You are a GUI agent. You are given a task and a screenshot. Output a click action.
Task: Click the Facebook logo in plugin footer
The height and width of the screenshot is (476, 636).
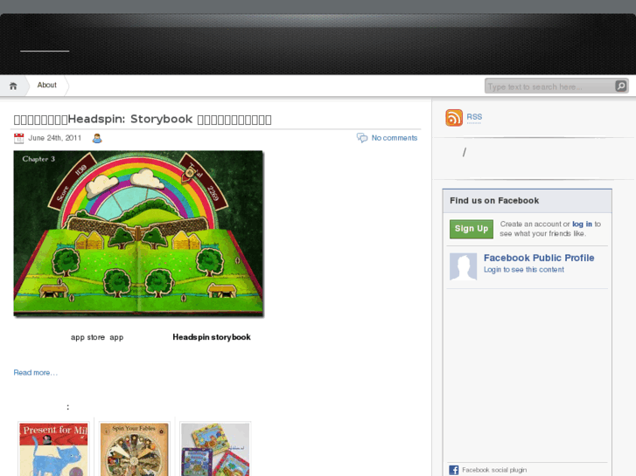tap(454, 470)
